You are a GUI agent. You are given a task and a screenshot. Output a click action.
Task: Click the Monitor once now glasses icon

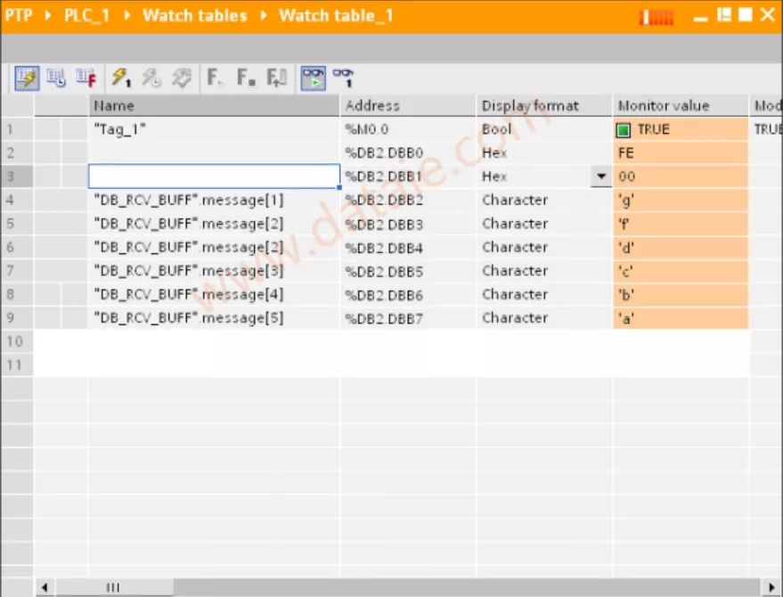[343, 78]
